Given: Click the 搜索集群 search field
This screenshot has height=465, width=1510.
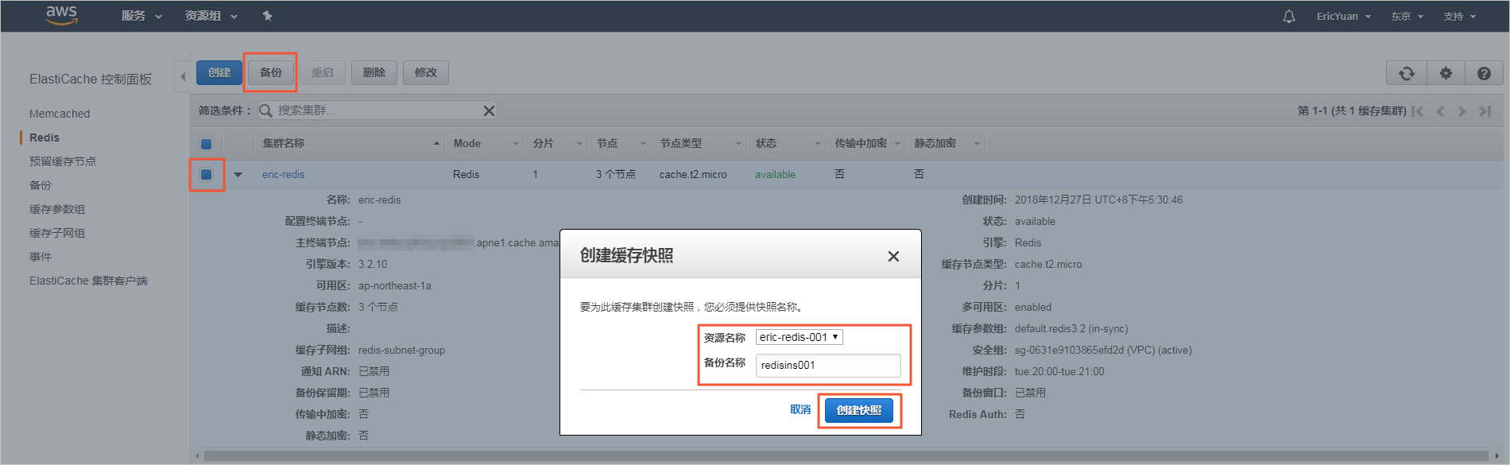Looking at the screenshot, I should [377, 110].
